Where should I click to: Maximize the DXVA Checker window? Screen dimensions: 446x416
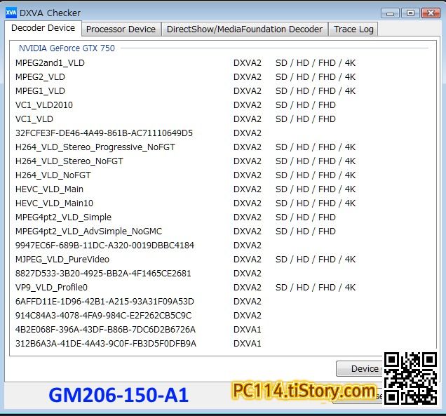point(410,13)
